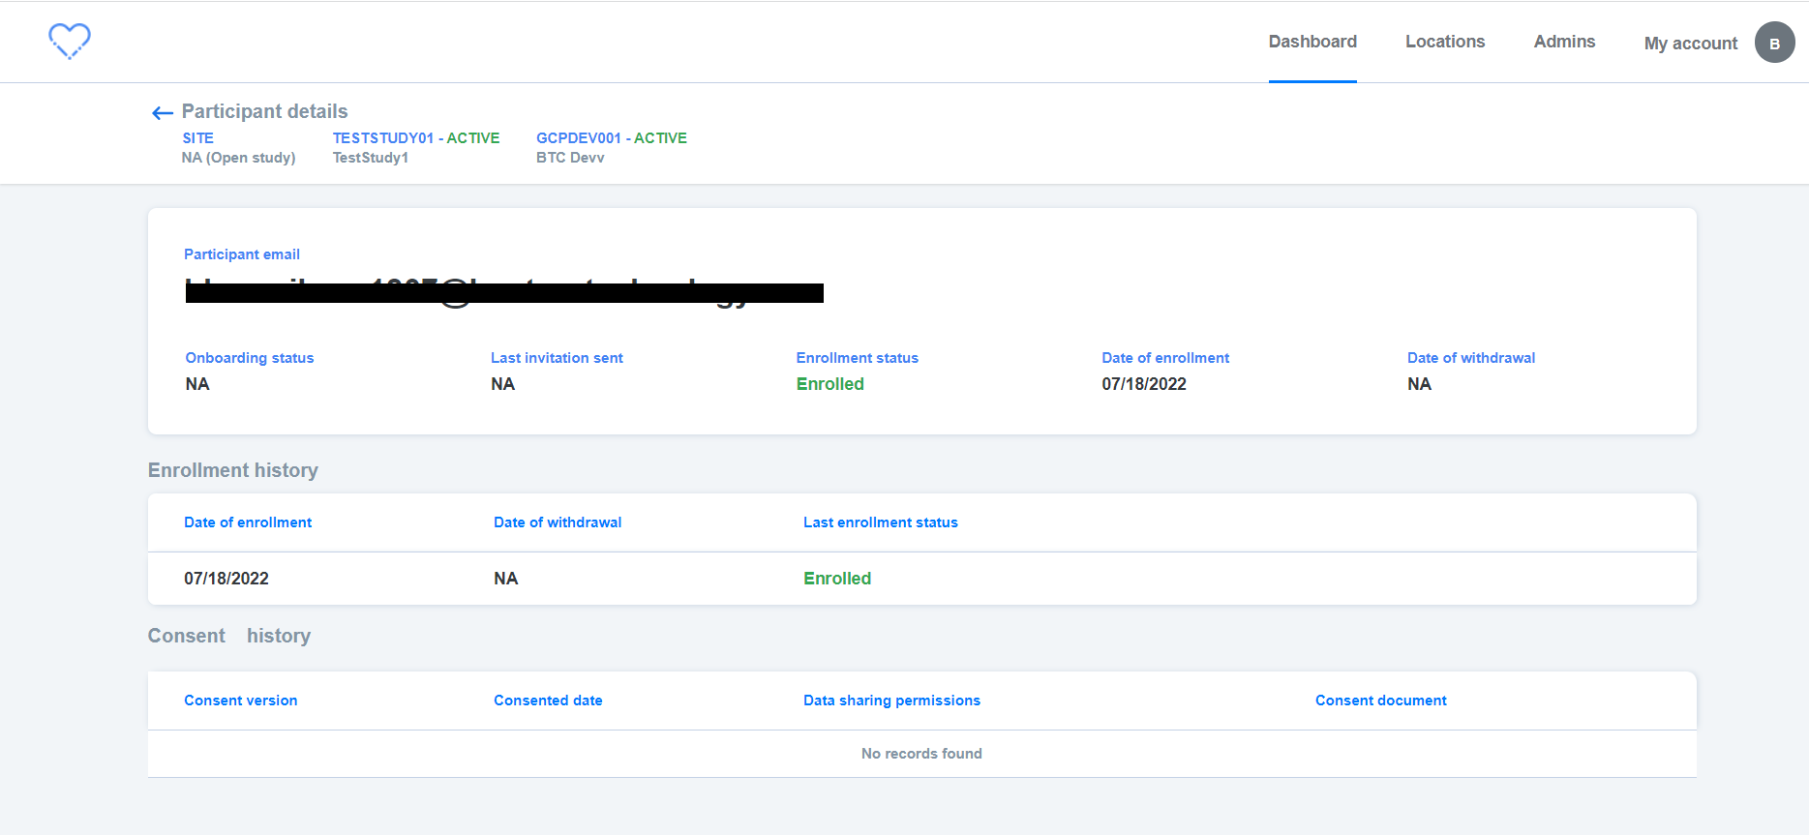Click the Date of enrollment label in details card
The height and width of the screenshot is (835, 1809).
1165,358
